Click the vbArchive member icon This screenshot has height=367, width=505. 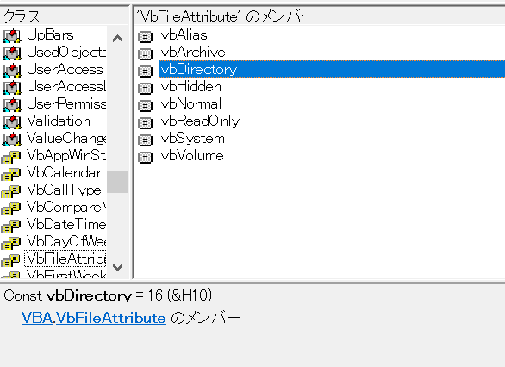tap(145, 53)
